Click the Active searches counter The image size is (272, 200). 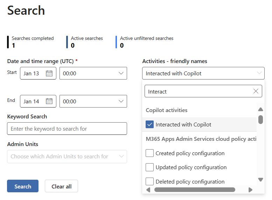point(85,42)
